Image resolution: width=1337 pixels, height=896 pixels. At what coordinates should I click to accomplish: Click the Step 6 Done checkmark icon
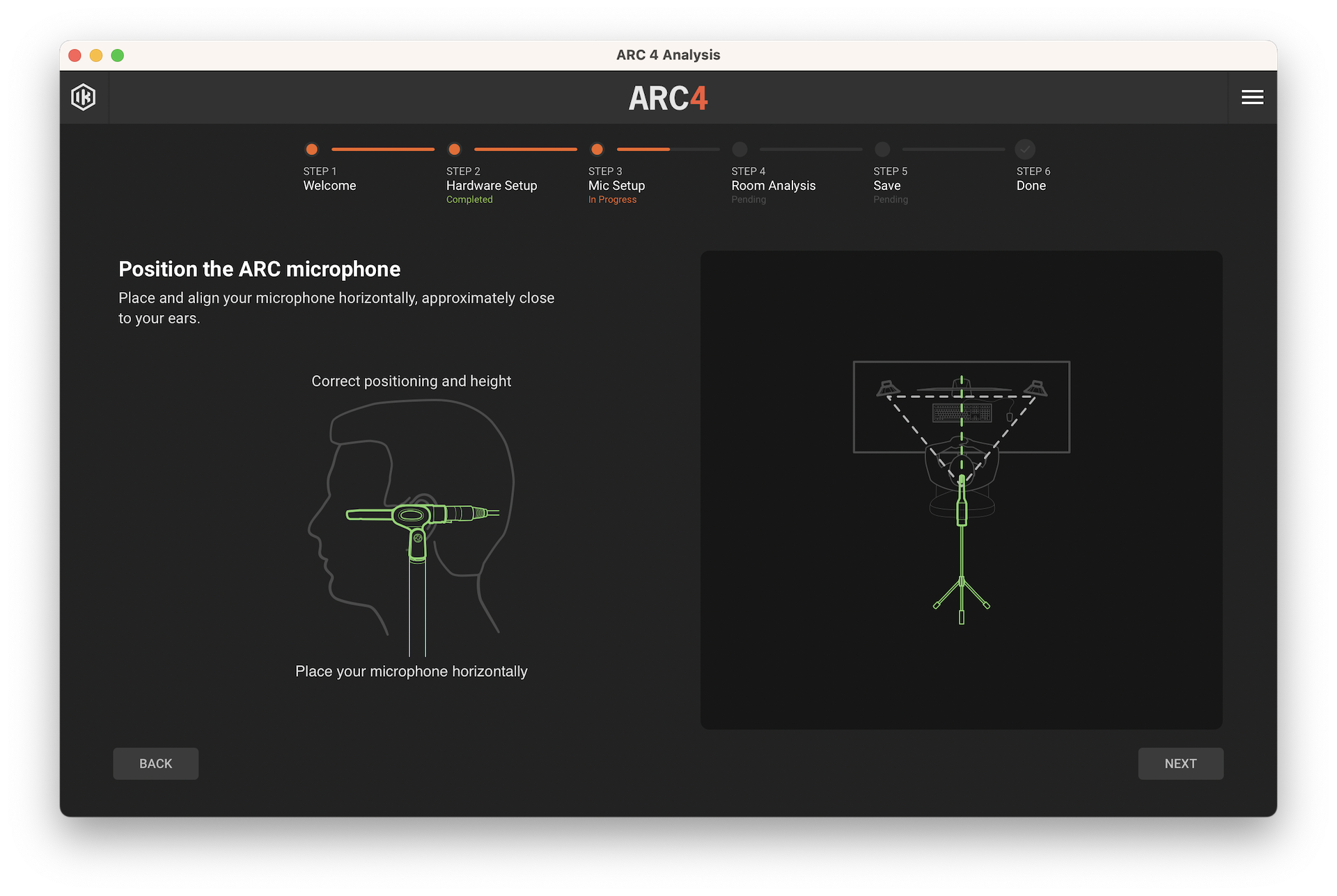[1025, 150]
